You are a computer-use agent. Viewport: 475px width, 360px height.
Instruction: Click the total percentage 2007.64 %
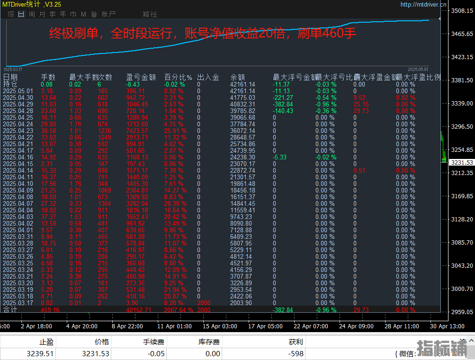pos(179,310)
